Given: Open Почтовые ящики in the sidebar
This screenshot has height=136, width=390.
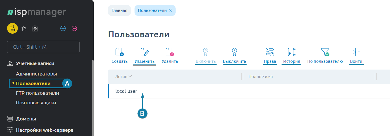Looking at the screenshot, I should 36,103.
